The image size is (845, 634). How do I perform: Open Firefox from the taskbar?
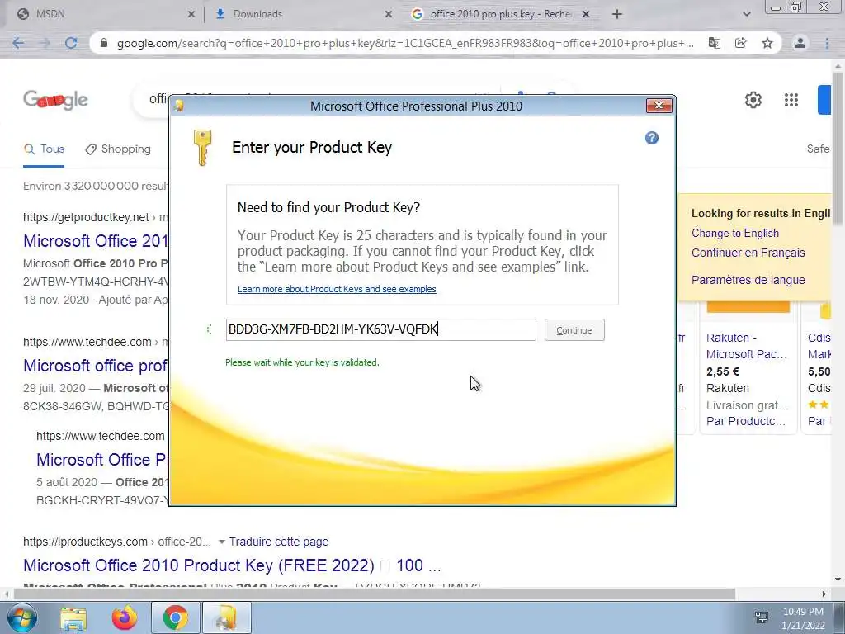point(125,617)
